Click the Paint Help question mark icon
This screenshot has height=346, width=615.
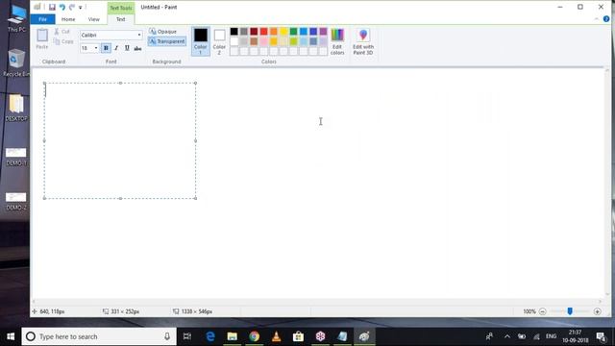pyautogui.click(x=606, y=19)
